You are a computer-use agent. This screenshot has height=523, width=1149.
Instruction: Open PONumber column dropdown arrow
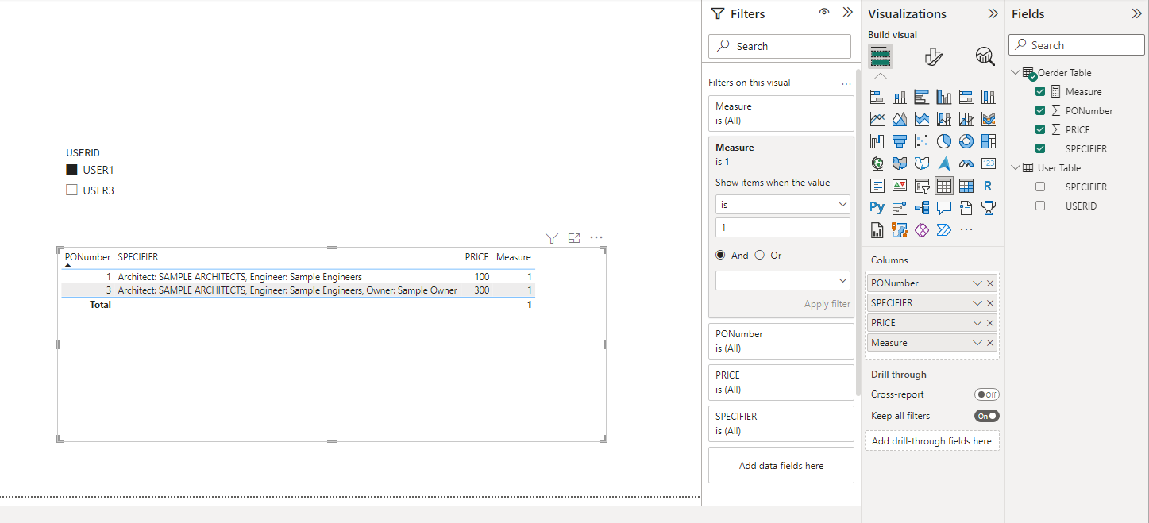click(x=977, y=283)
